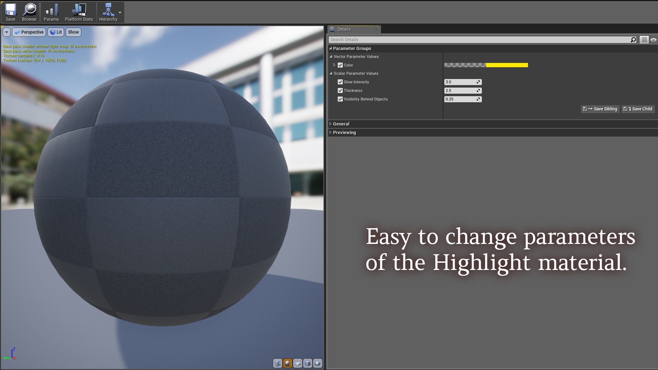
Task: Select the teapot preview mesh
Action: (x=317, y=363)
